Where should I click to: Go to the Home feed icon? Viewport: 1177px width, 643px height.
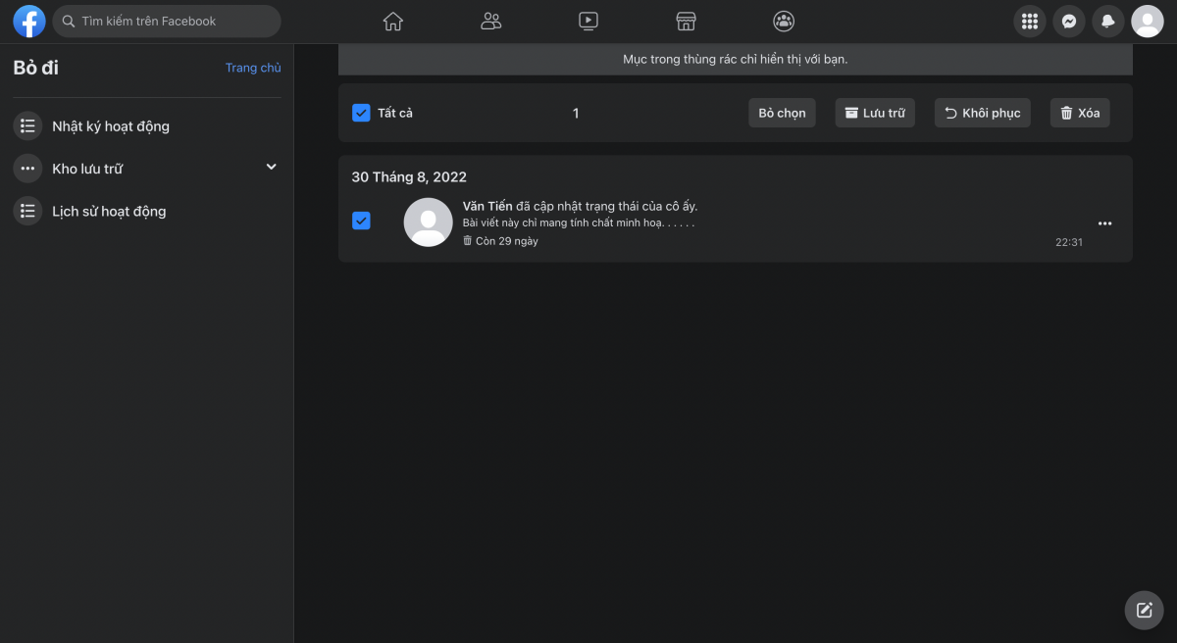point(393,21)
